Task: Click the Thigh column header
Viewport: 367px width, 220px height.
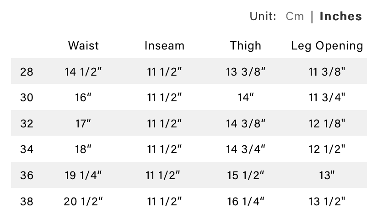Action: [246, 46]
